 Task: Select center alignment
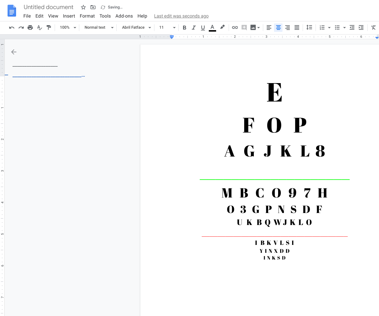tap(278, 28)
